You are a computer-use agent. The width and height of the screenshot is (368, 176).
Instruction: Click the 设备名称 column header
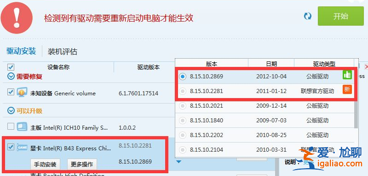58,67
